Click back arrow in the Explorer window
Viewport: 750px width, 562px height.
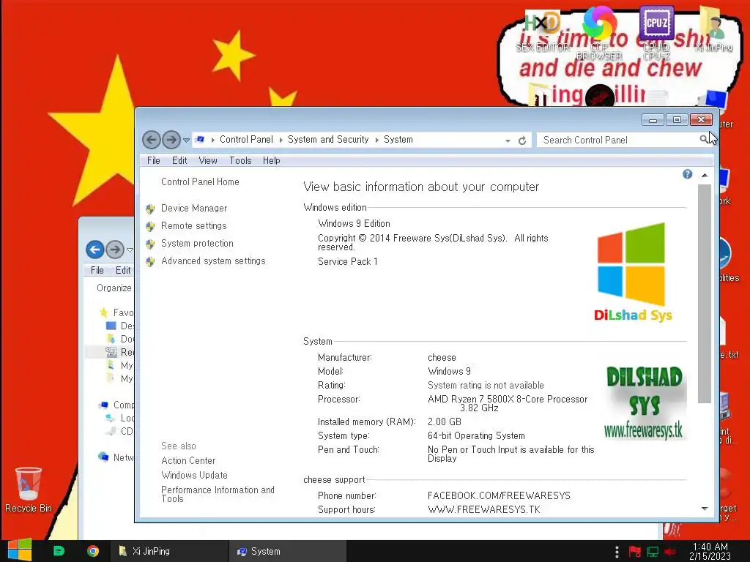(x=94, y=249)
